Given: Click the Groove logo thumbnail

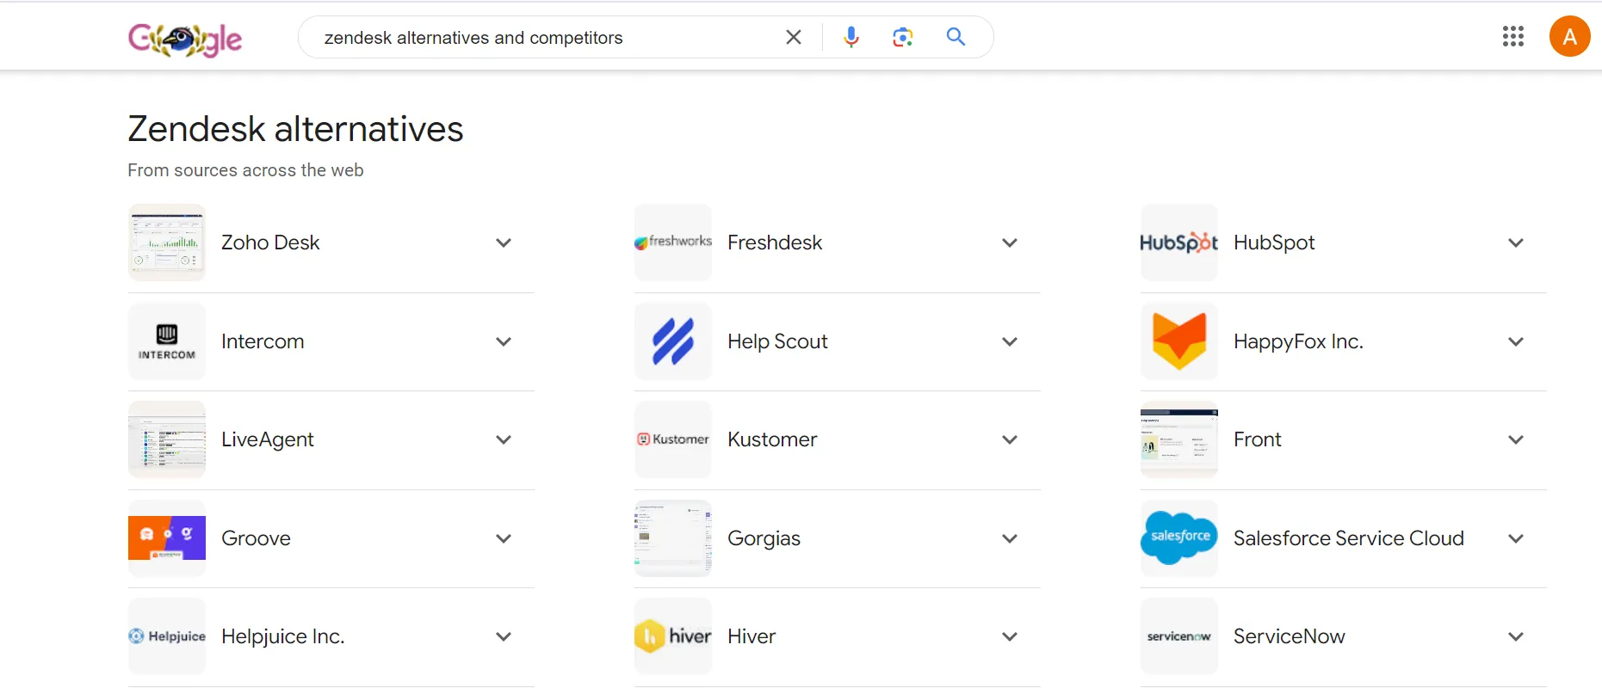Looking at the screenshot, I should (167, 538).
